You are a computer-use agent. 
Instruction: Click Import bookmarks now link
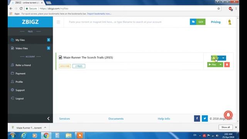click(x=99, y=14)
